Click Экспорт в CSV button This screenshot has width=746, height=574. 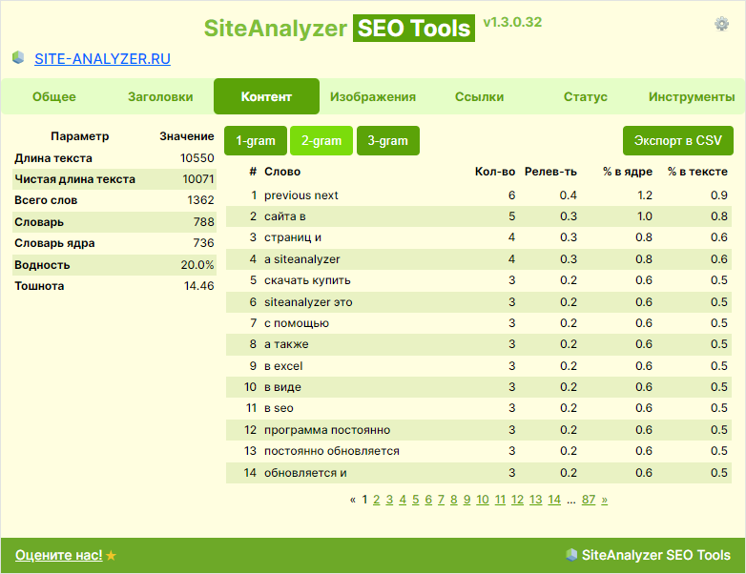[678, 141]
